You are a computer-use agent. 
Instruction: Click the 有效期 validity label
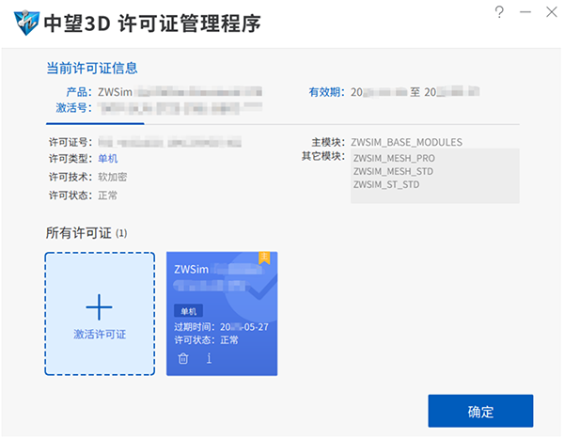326,92
